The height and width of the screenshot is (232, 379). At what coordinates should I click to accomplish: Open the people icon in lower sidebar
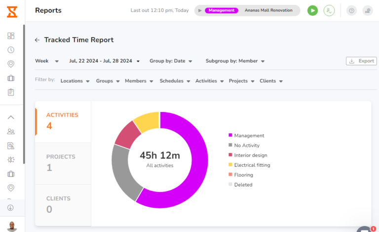point(11,131)
